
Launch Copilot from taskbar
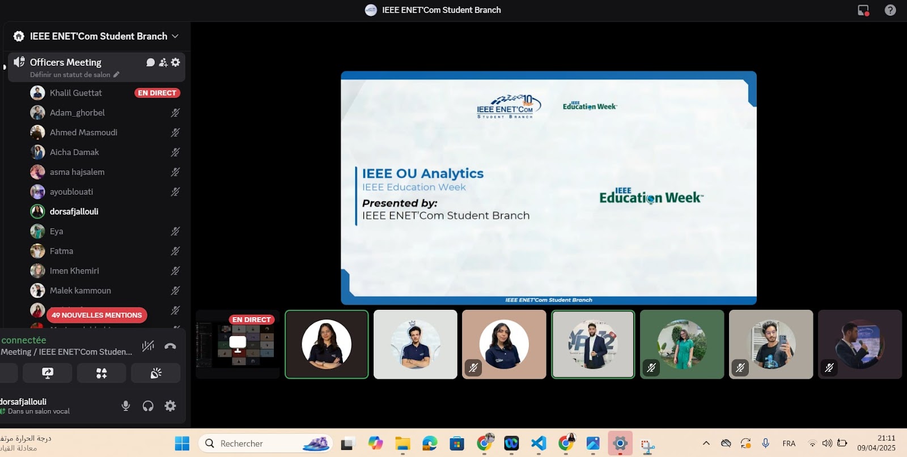(x=375, y=443)
